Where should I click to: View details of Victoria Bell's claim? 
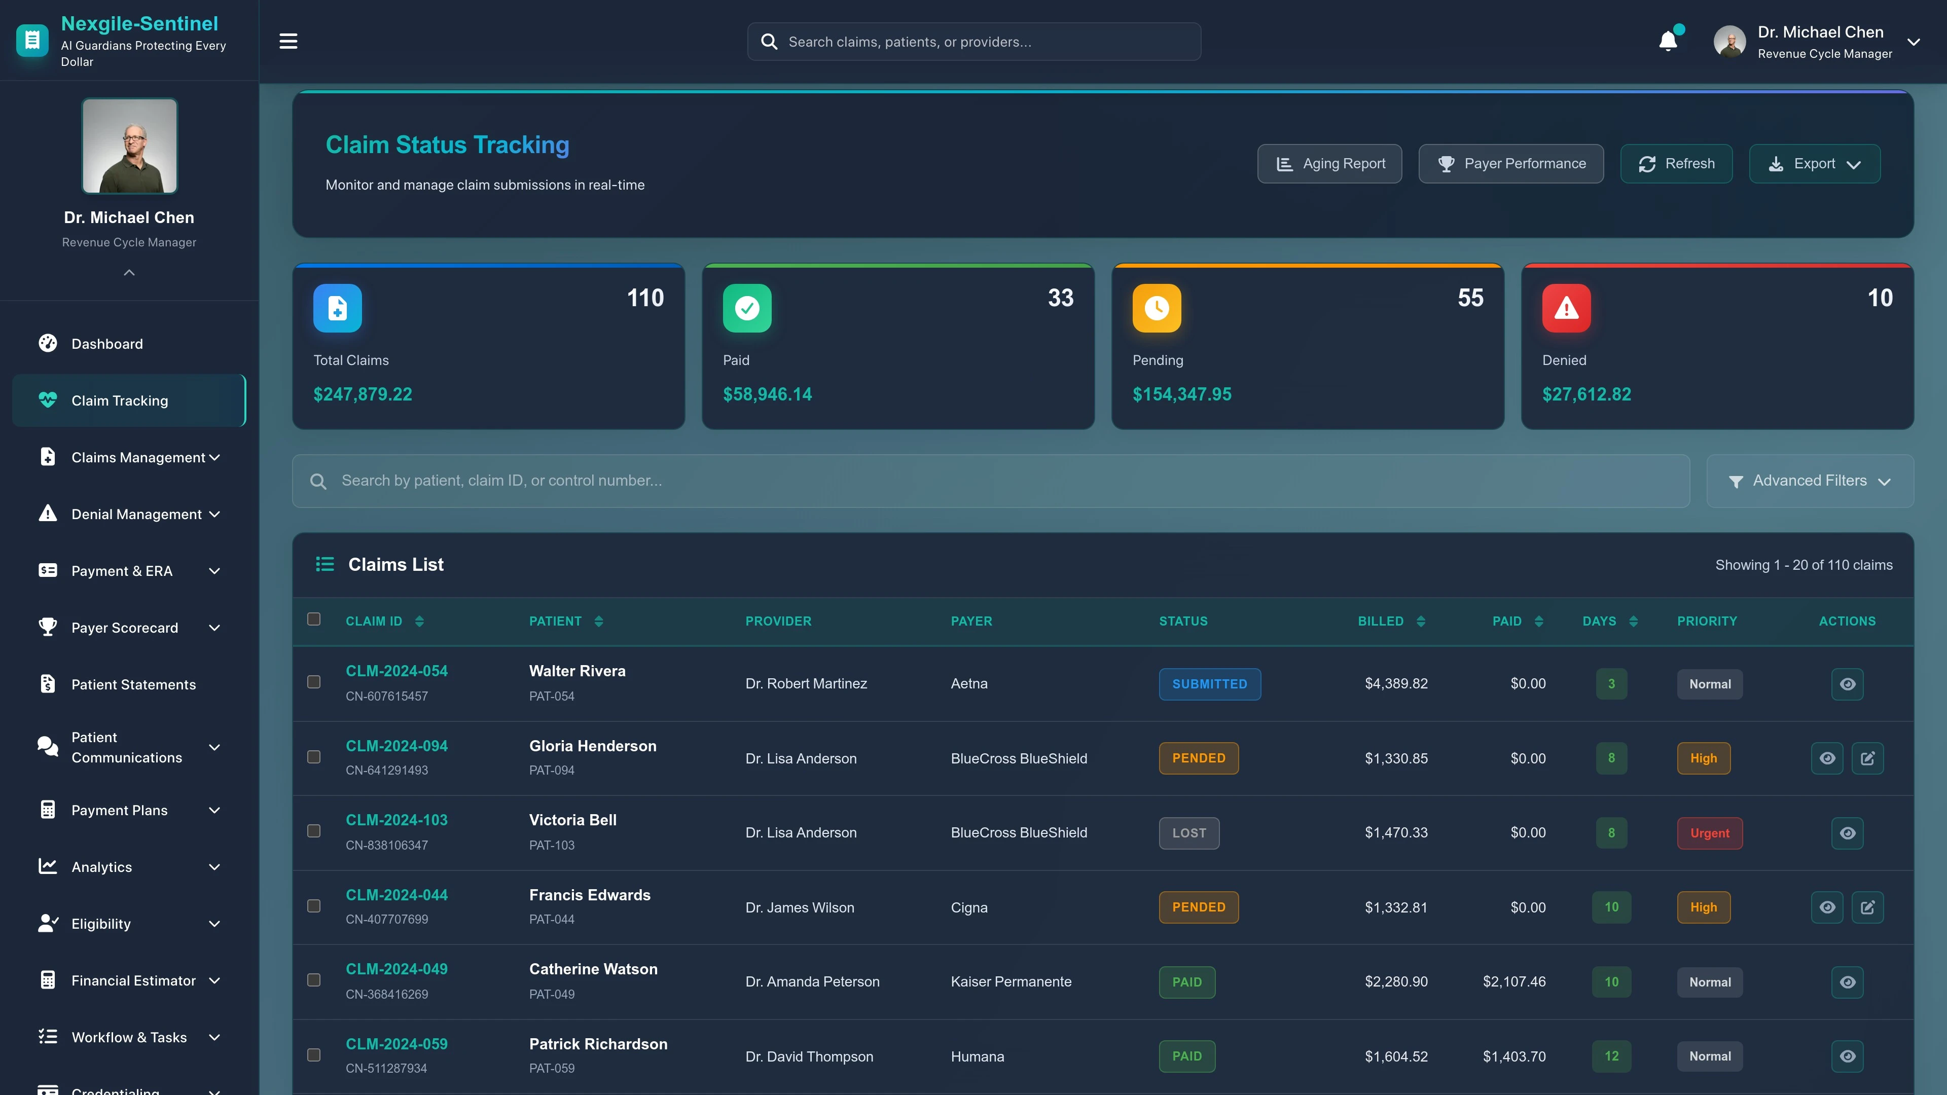click(x=1847, y=833)
